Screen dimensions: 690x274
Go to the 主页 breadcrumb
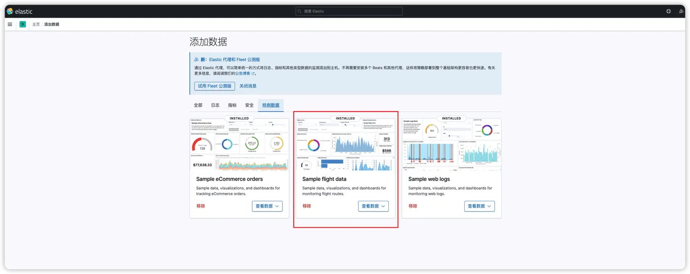(36, 24)
